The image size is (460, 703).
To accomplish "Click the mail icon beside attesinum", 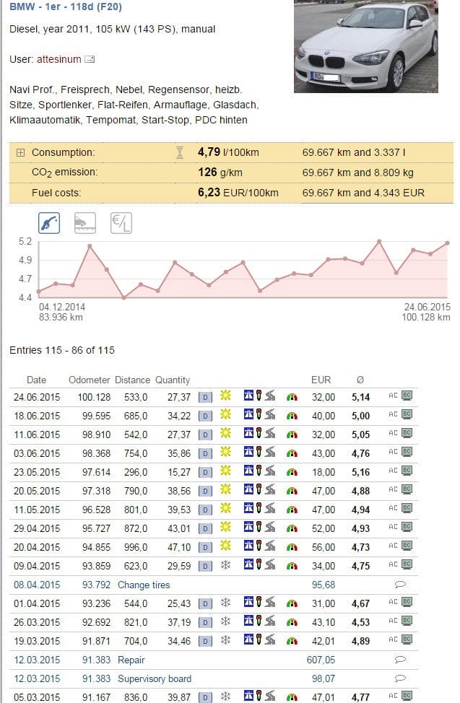I will coord(90,59).
